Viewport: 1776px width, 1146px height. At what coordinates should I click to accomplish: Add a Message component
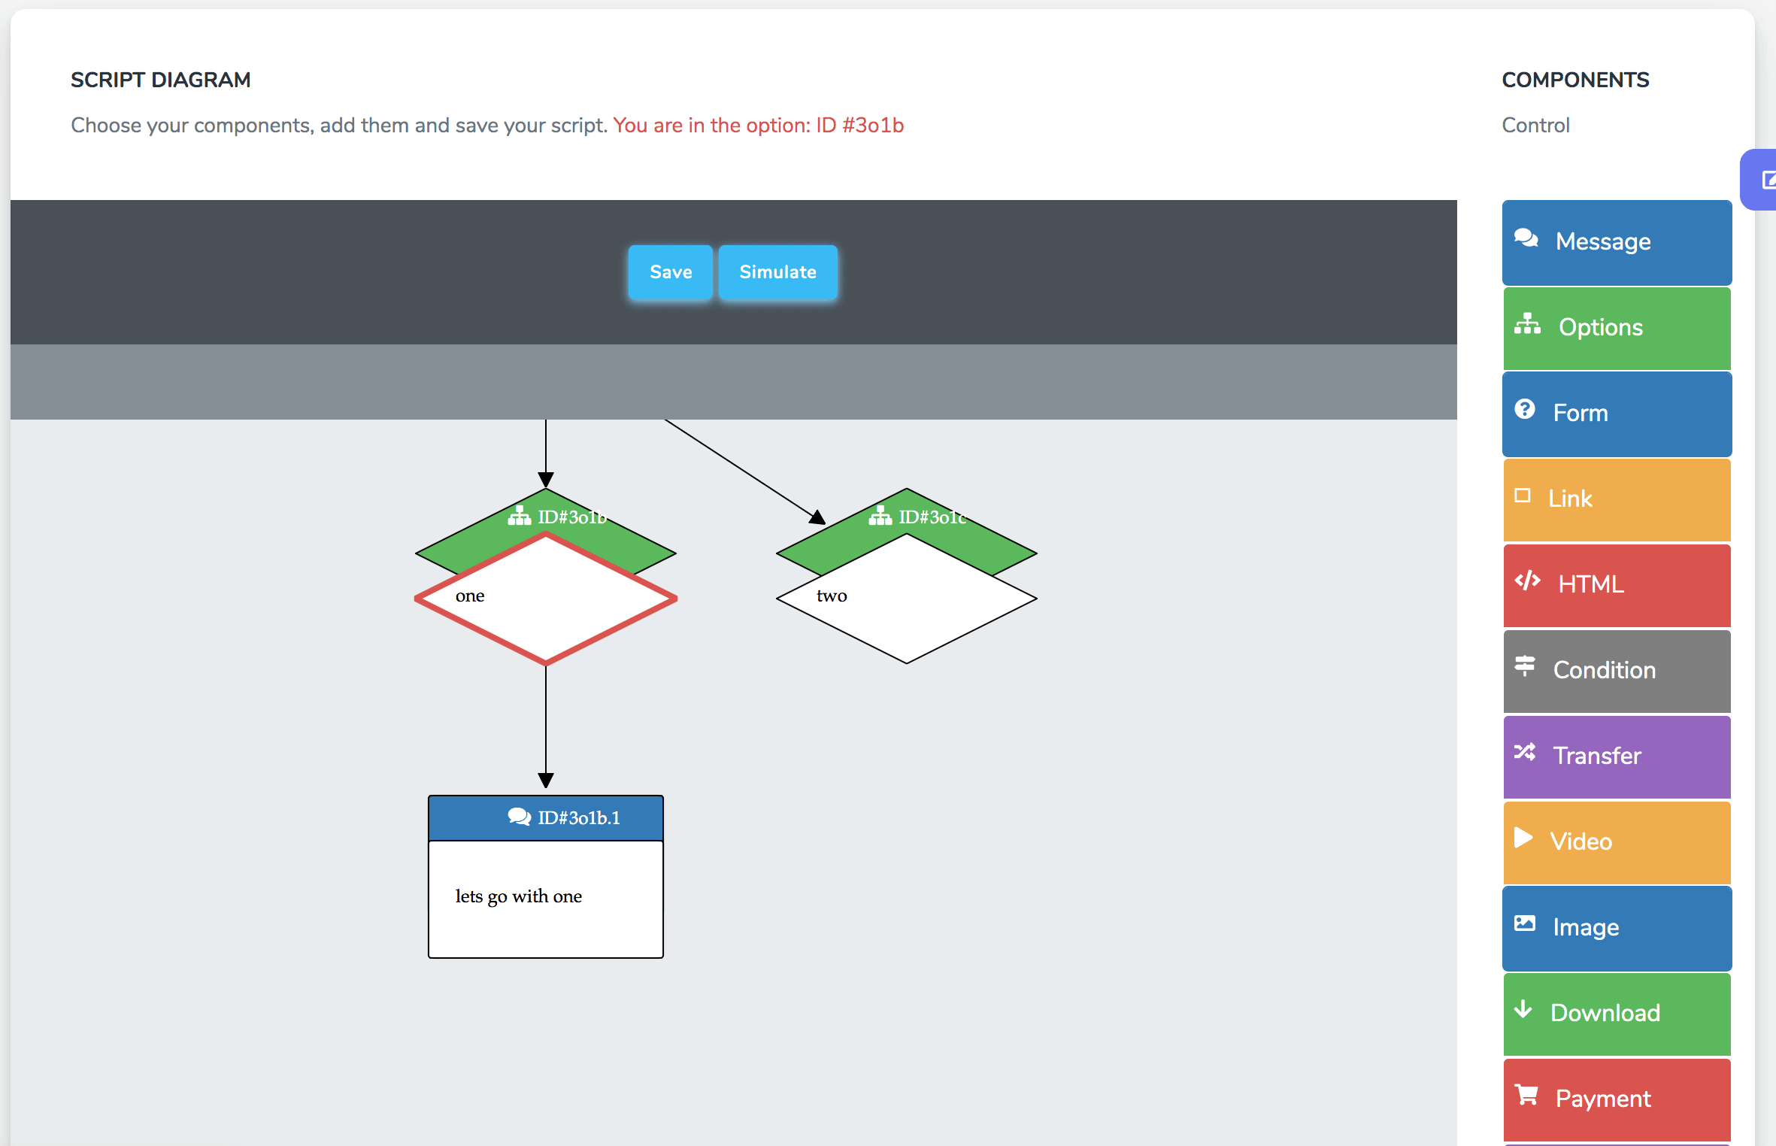click(x=1617, y=242)
